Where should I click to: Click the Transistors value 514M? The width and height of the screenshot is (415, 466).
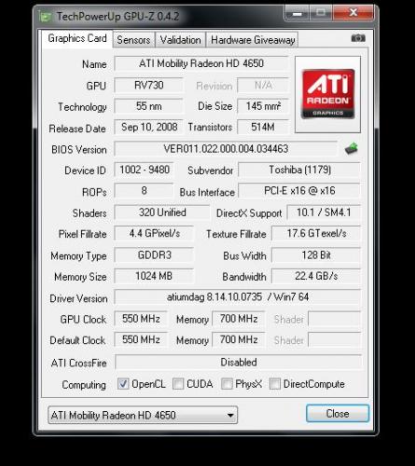click(x=263, y=127)
